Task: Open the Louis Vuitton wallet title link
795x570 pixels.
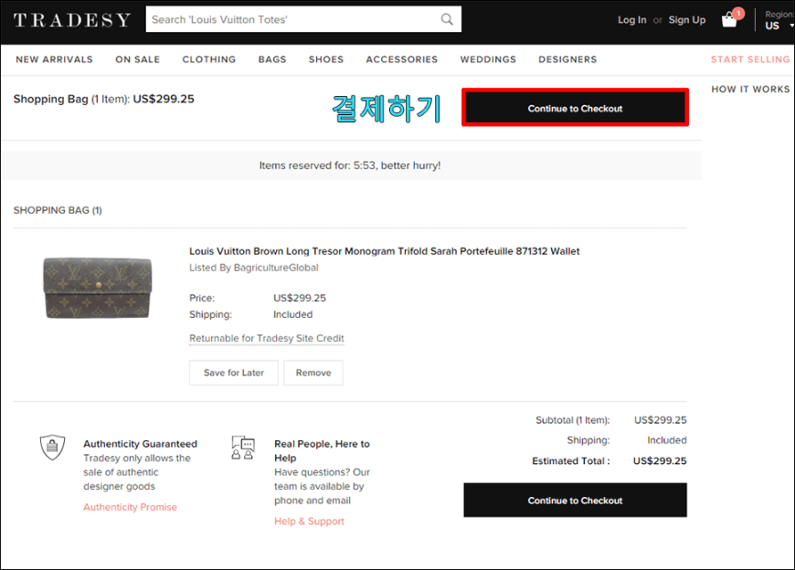Action: [385, 251]
